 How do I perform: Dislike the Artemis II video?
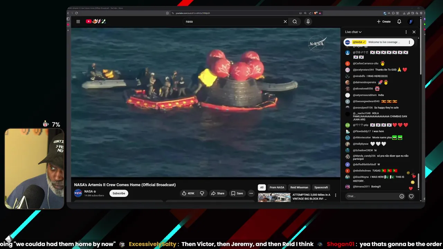pos(202,193)
